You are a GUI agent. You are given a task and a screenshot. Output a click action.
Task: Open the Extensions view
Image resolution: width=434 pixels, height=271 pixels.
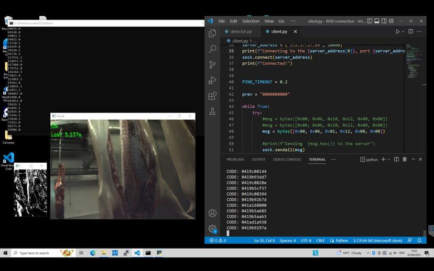click(212, 96)
